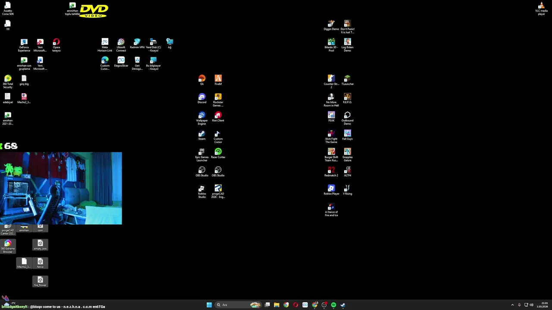Open VLC media player shortcut

(x=541, y=9)
